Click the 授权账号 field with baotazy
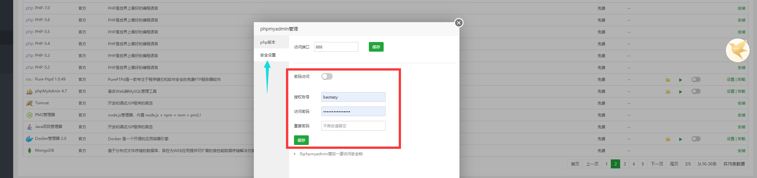 [353, 97]
